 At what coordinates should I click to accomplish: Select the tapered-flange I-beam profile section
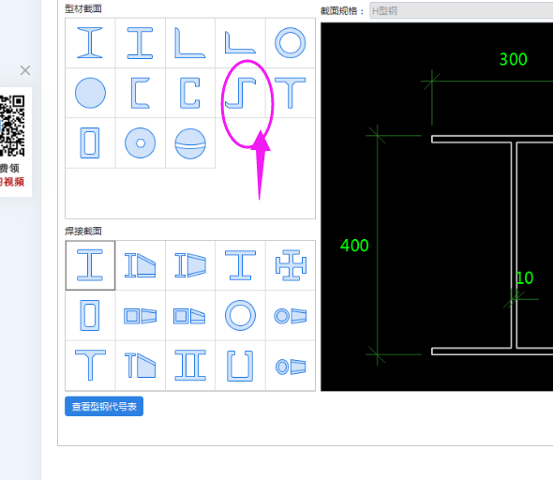click(90, 43)
